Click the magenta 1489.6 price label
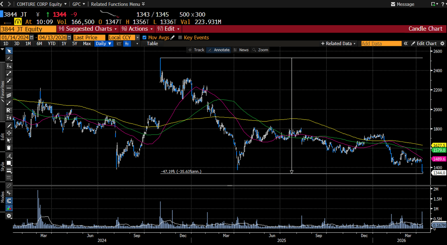This screenshot has width=447, height=245. point(438,159)
